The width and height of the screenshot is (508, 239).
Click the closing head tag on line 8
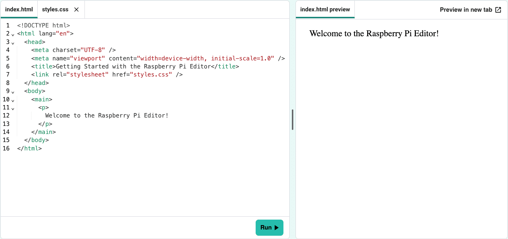coord(37,83)
